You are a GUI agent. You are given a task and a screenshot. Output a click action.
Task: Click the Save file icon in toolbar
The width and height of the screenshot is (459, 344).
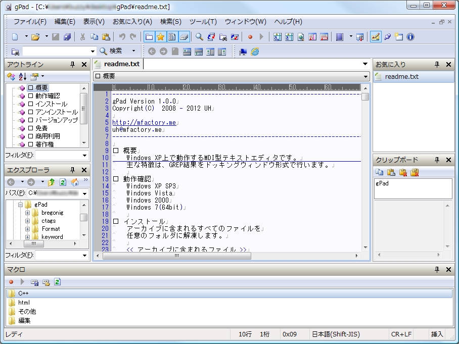pyautogui.click(x=56, y=37)
